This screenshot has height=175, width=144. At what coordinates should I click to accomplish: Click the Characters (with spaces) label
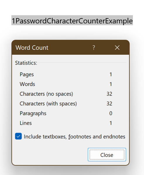tap(48, 104)
